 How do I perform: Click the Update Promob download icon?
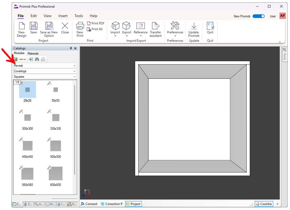pyautogui.click(x=194, y=26)
